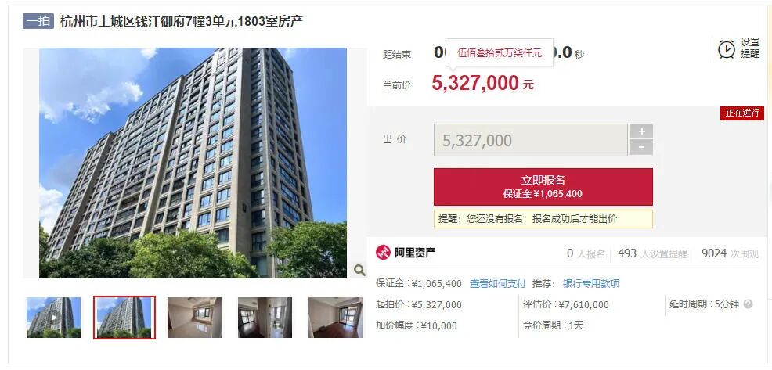Click the main building photo
The width and height of the screenshot is (772, 370).
(x=193, y=163)
